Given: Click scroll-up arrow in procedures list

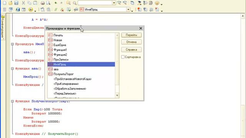Looking at the screenshot, I should (x=117, y=35).
